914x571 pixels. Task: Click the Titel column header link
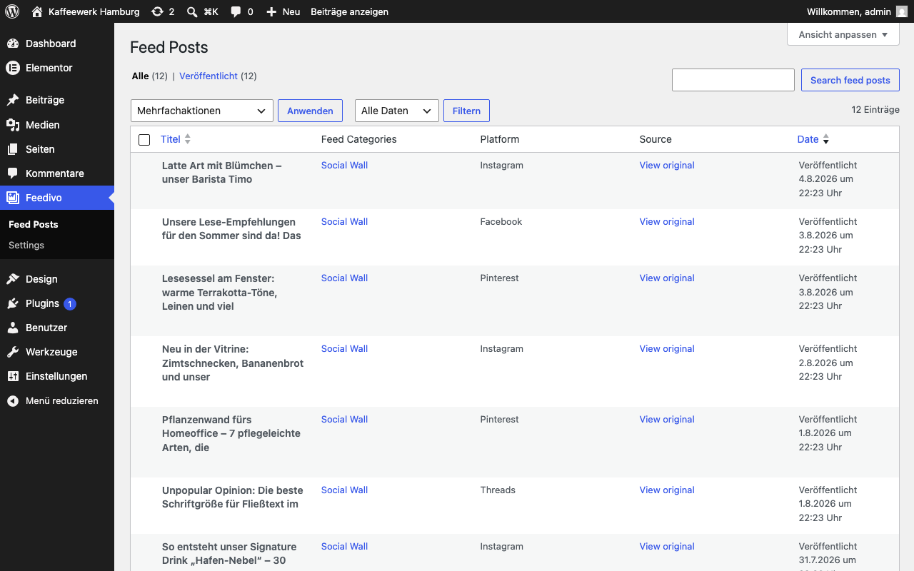[x=171, y=139]
